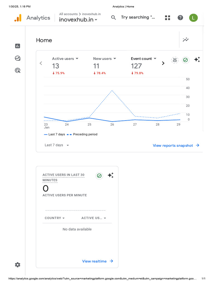This screenshot has width=214, height=285.
Task: Click the 127 event count value
Action: [136, 66]
